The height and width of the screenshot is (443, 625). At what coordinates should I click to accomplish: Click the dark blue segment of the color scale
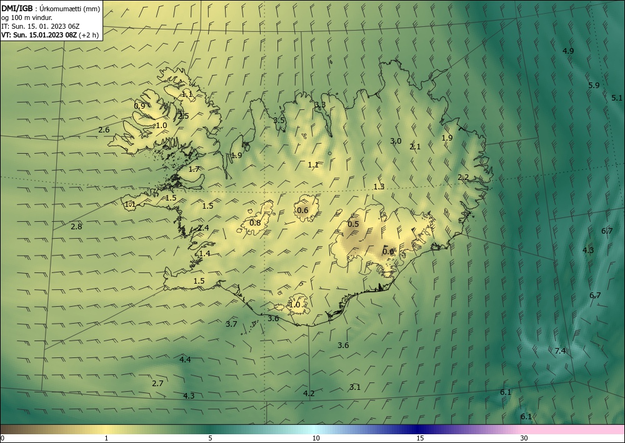coord(419,429)
